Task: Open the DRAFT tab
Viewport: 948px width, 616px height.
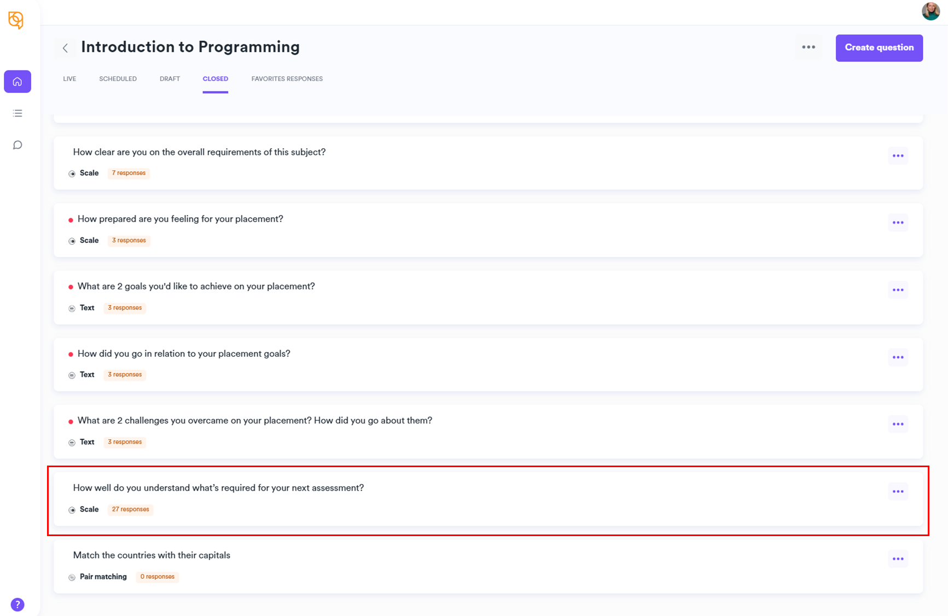Action: (x=170, y=79)
